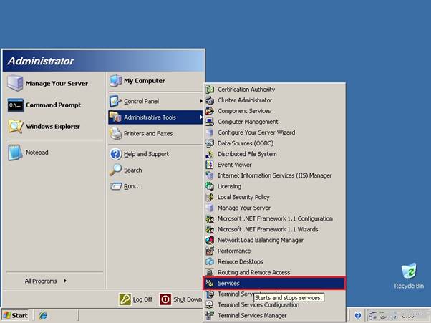This screenshot has height=323, width=431.
Task: Click the Cluster Administrator icon
Action: [210, 100]
